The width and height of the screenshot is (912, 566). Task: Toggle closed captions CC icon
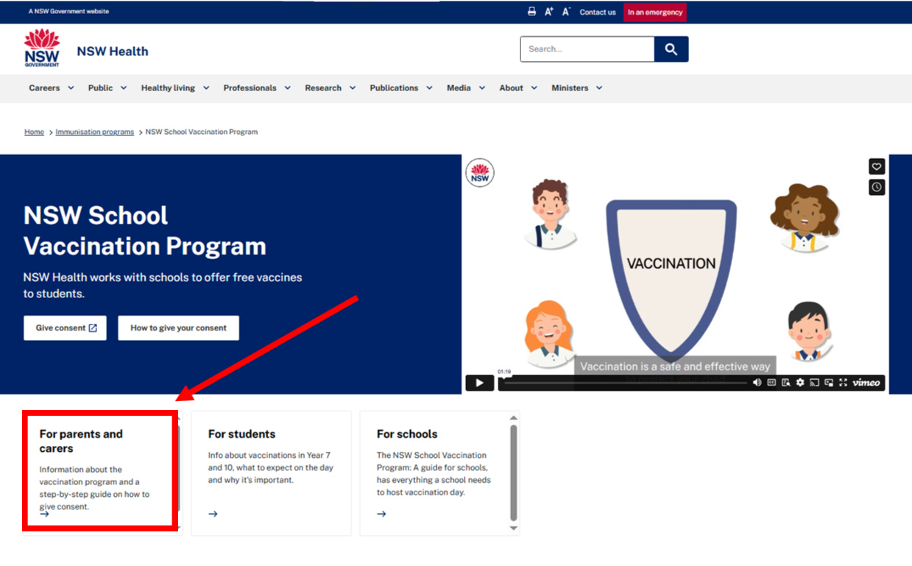(771, 383)
